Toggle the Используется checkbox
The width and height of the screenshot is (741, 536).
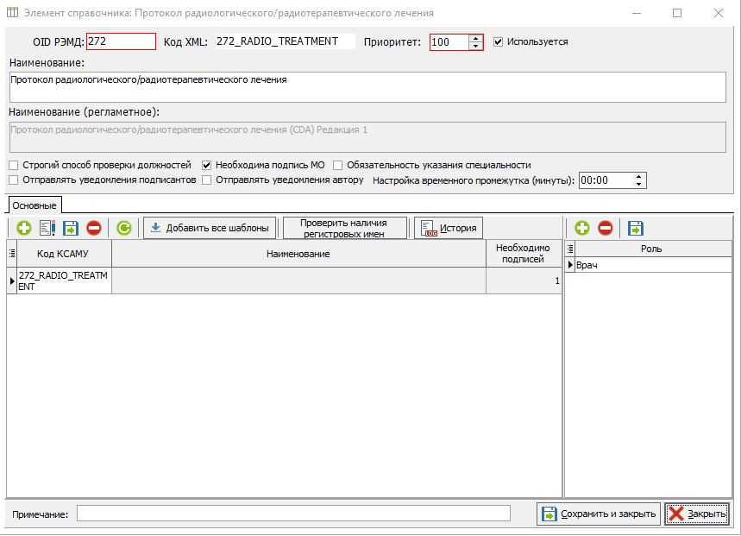click(498, 42)
